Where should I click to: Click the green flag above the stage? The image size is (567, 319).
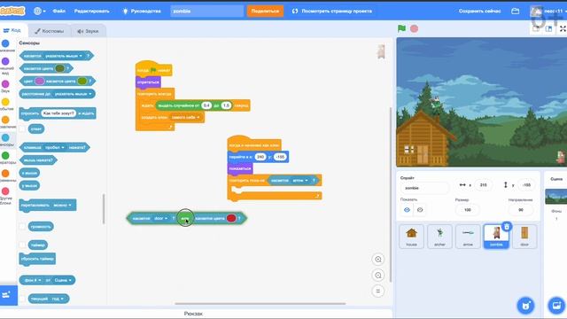(x=401, y=28)
